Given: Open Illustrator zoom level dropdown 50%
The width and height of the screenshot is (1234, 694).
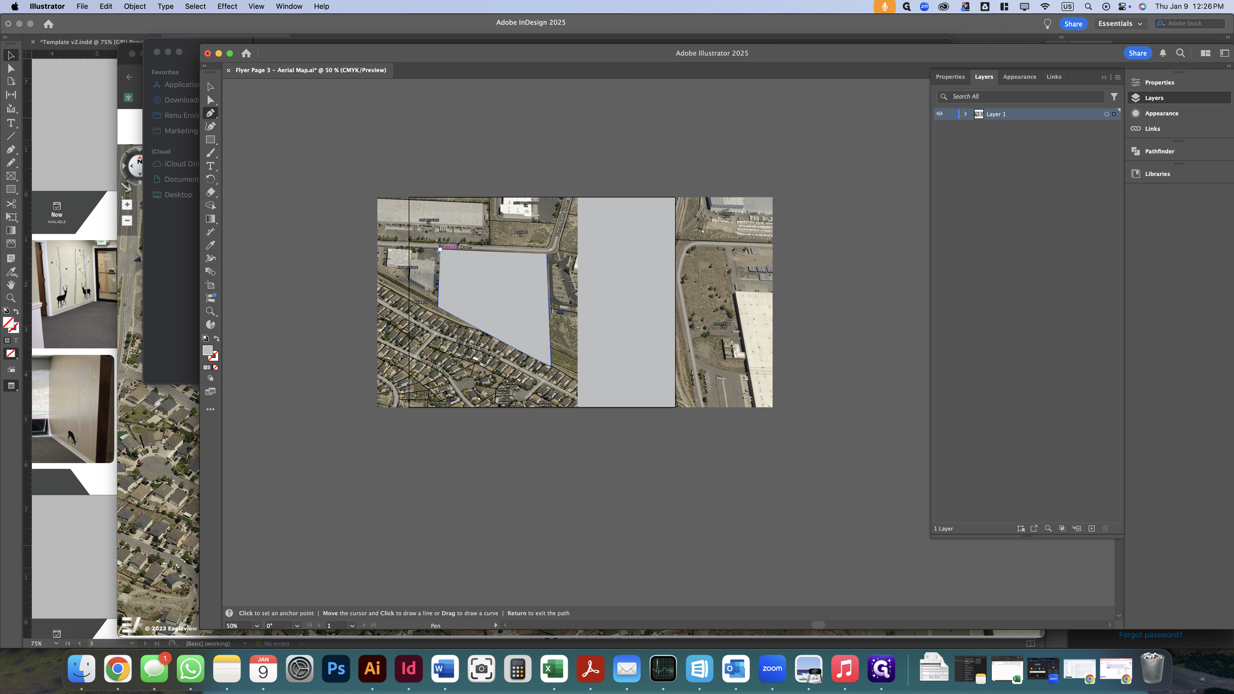Looking at the screenshot, I should click(257, 625).
